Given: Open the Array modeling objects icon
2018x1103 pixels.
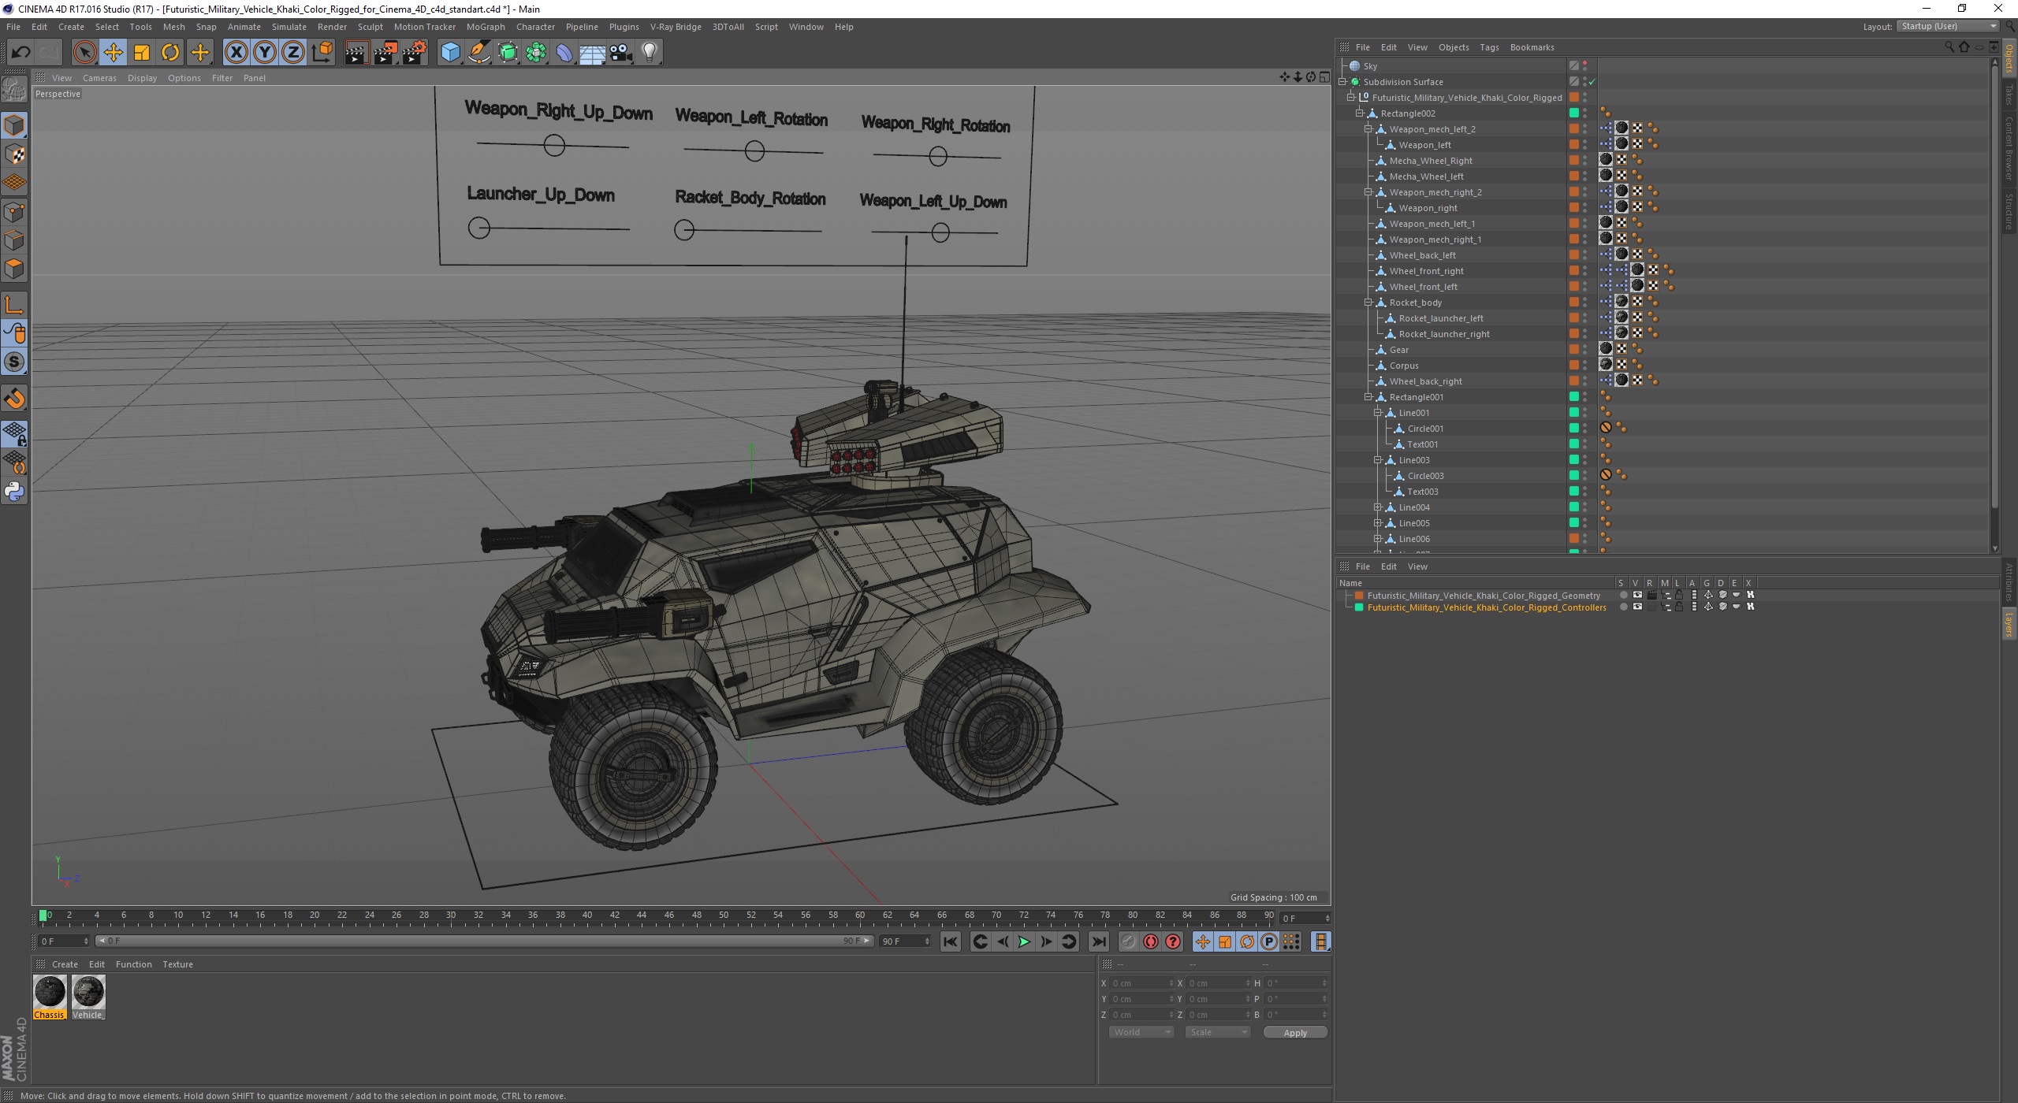Looking at the screenshot, I should 536,53.
